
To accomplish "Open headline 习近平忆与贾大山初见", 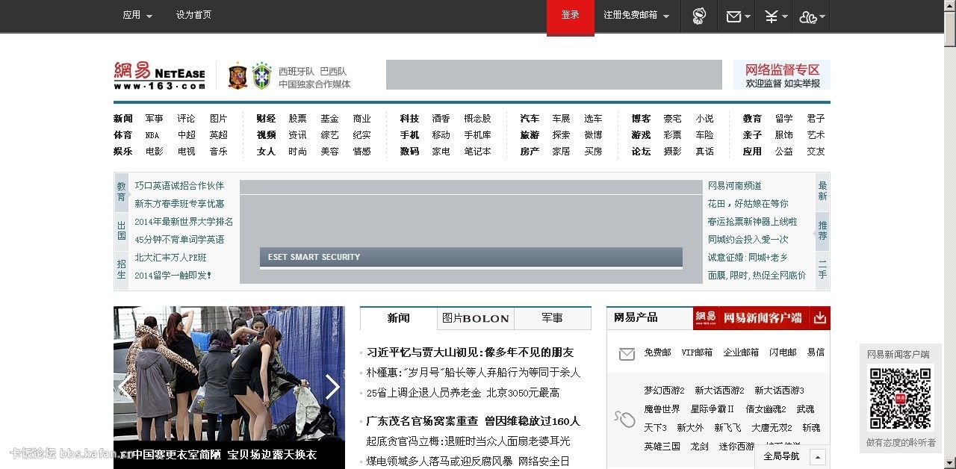I will tap(471, 352).
